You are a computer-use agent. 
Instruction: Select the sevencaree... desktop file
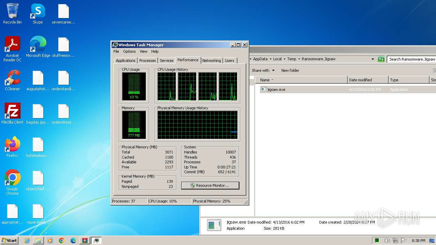[63, 14]
